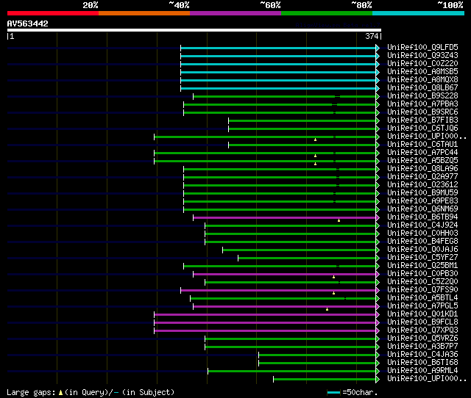Open hit UniRef100_C4J924
The image size is (471, 398).
[x=422, y=225]
